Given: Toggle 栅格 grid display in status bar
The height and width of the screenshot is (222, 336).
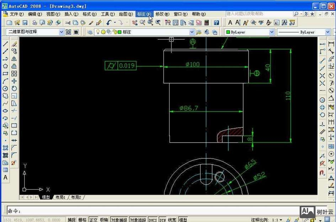Looking at the screenshot, I should click(x=82, y=220).
